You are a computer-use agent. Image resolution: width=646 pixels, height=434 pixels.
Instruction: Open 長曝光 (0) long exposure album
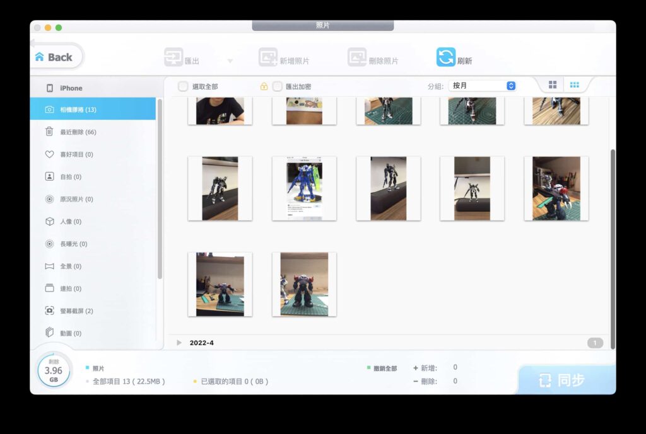click(93, 244)
